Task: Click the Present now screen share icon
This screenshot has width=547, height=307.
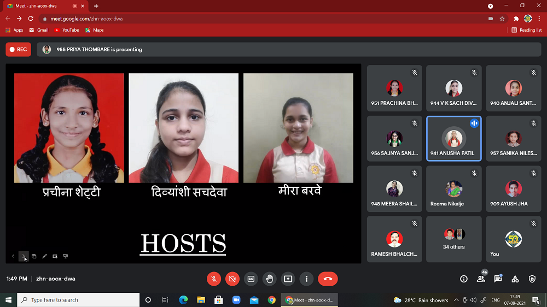Action: [x=288, y=279]
